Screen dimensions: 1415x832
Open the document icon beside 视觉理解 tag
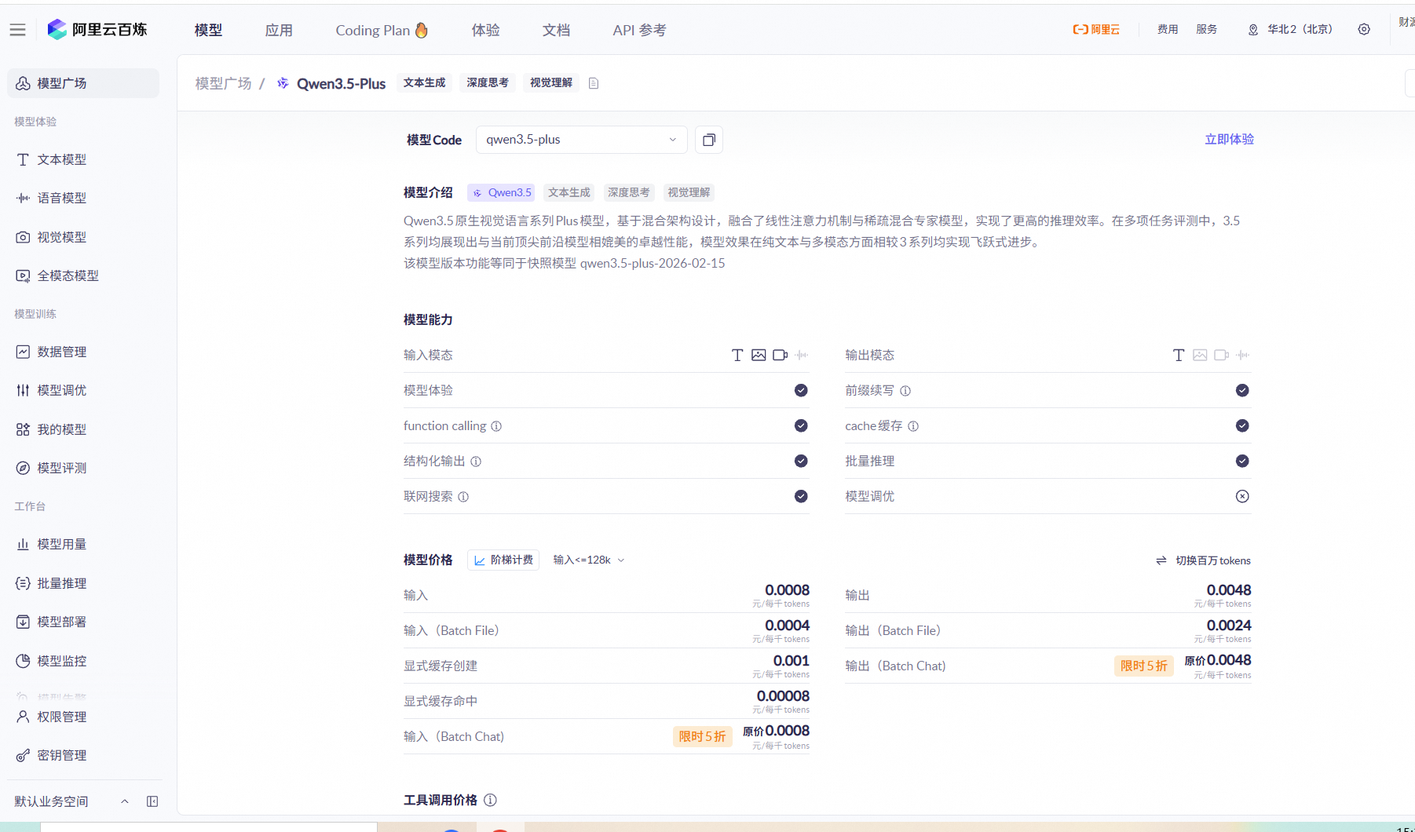tap(594, 83)
